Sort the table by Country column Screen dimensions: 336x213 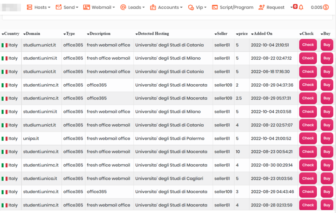click(10, 33)
